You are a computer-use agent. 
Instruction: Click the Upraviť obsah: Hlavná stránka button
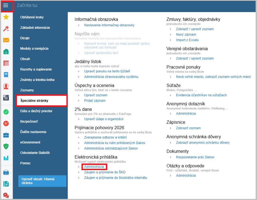coord(42,181)
